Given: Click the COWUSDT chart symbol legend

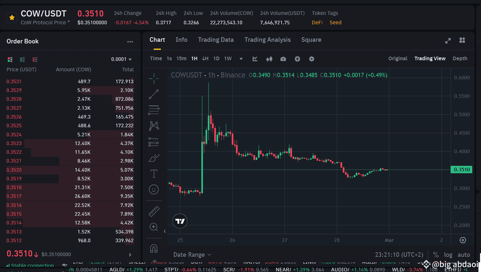Looking at the screenshot, I should (x=186, y=75).
